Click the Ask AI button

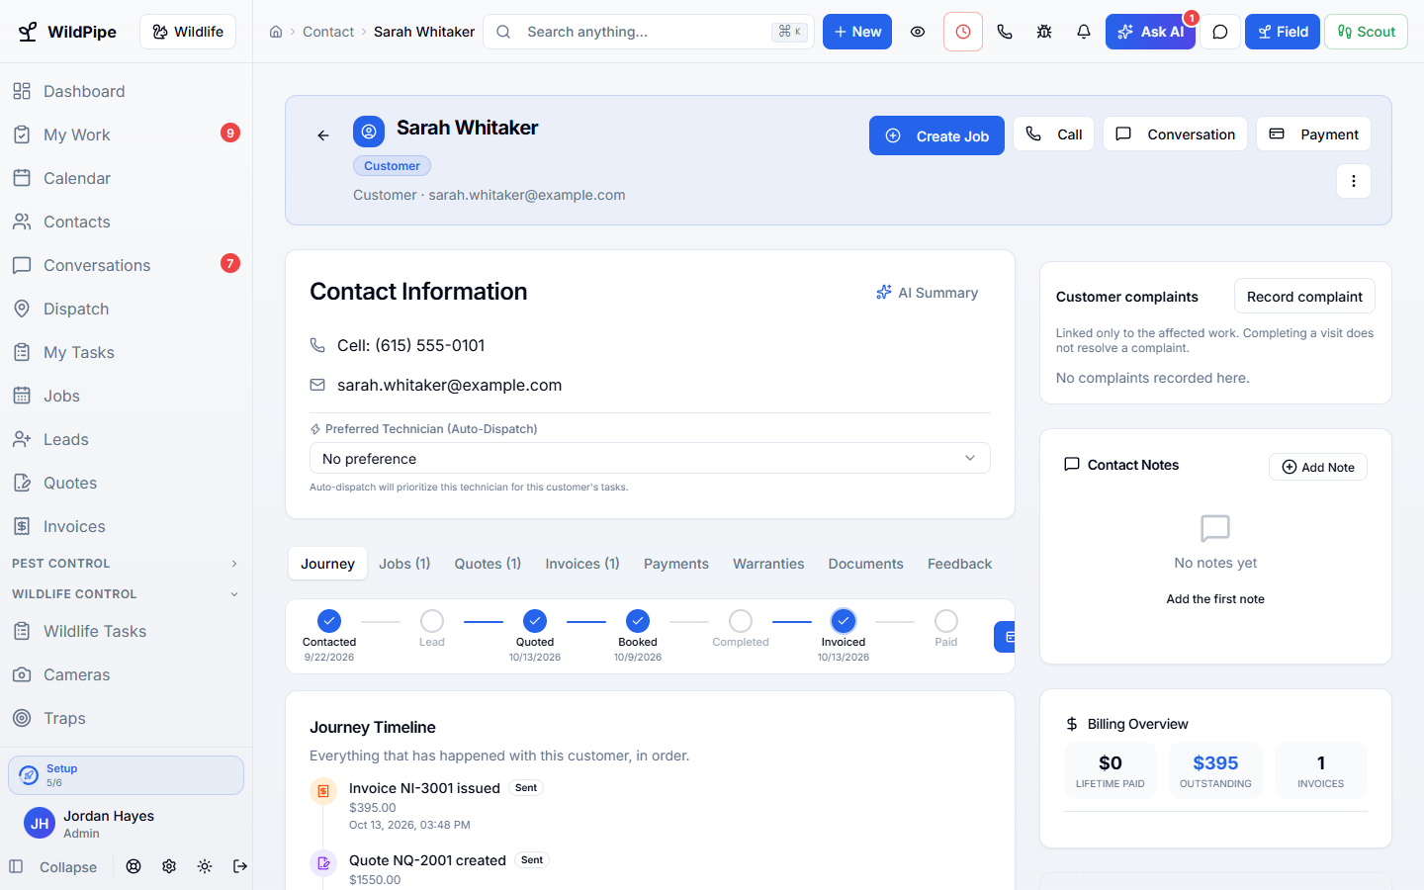(x=1150, y=32)
